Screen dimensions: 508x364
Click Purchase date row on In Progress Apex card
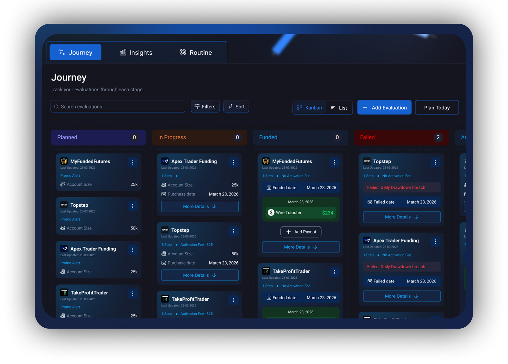(200, 194)
